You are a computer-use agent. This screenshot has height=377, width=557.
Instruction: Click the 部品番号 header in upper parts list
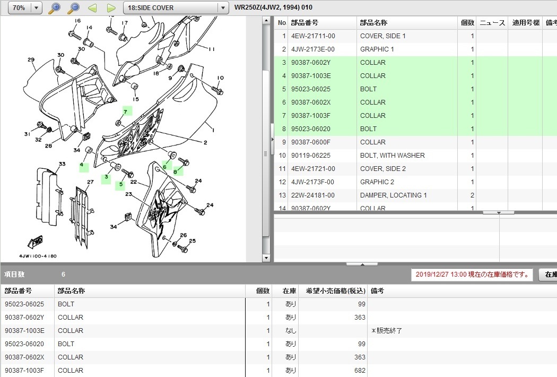[305, 23]
